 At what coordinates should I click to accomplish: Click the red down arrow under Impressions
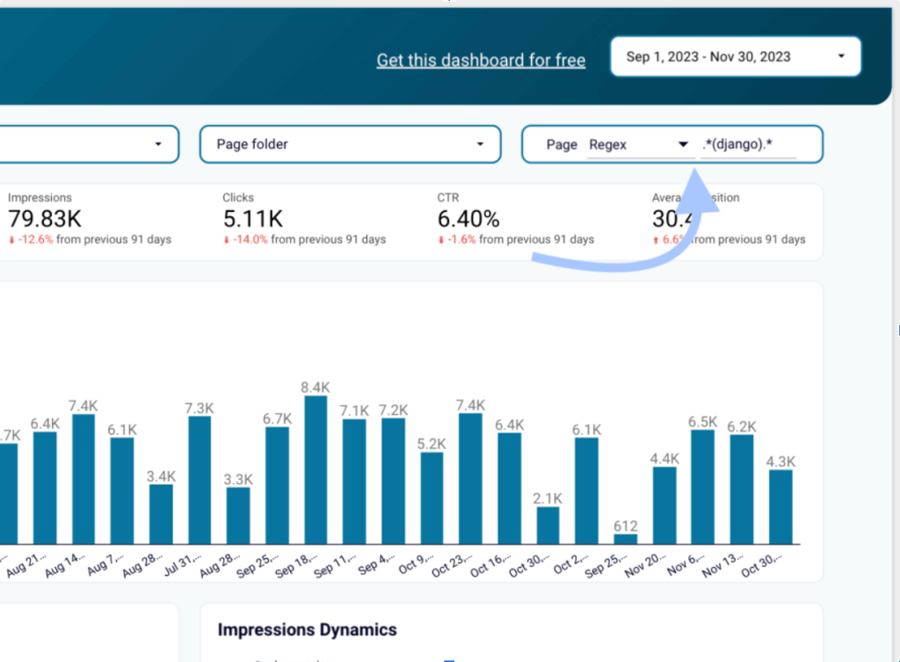(x=11, y=240)
